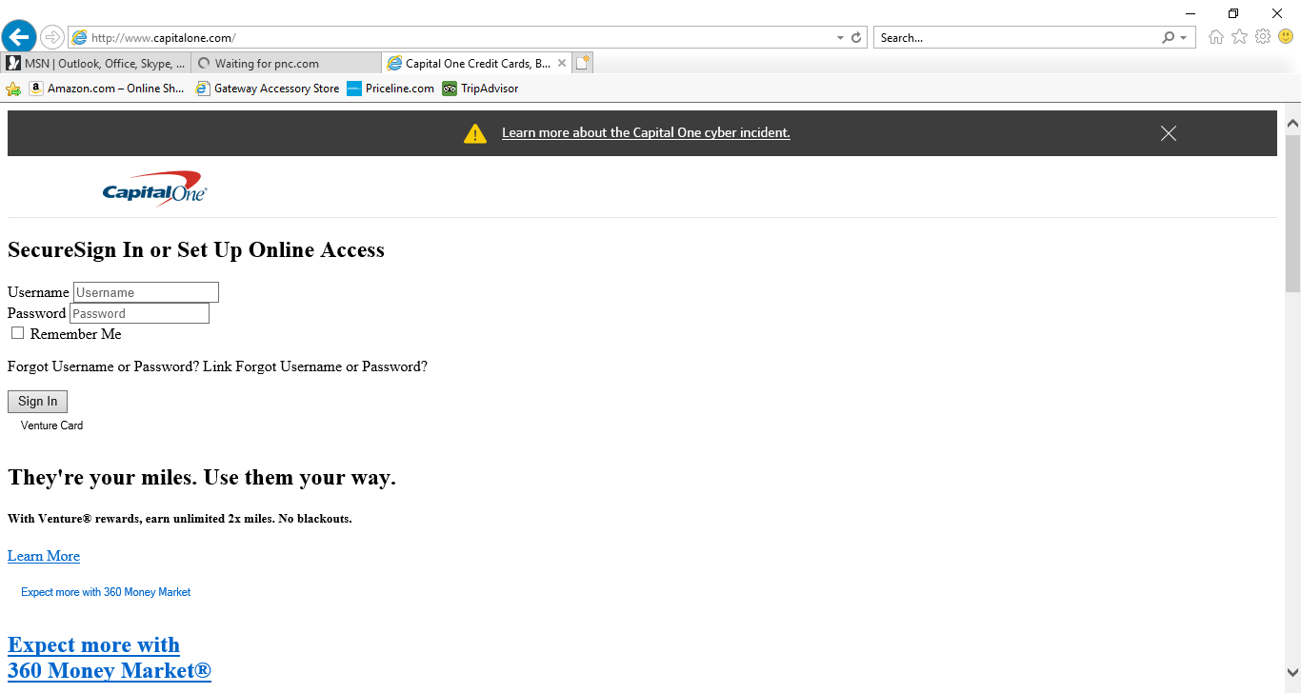This screenshot has width=1301, height=693.
Task: Follow the Learn More link under Venture rewards
Action: pyautogui.click(x=44, y=556)
